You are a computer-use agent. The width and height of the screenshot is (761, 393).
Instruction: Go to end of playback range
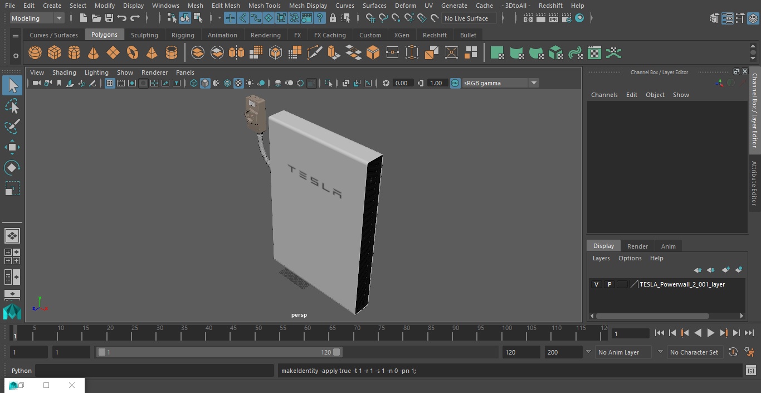tap(749, 333)
